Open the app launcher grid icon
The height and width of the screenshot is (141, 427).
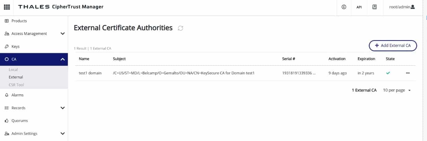pos(7,7)
